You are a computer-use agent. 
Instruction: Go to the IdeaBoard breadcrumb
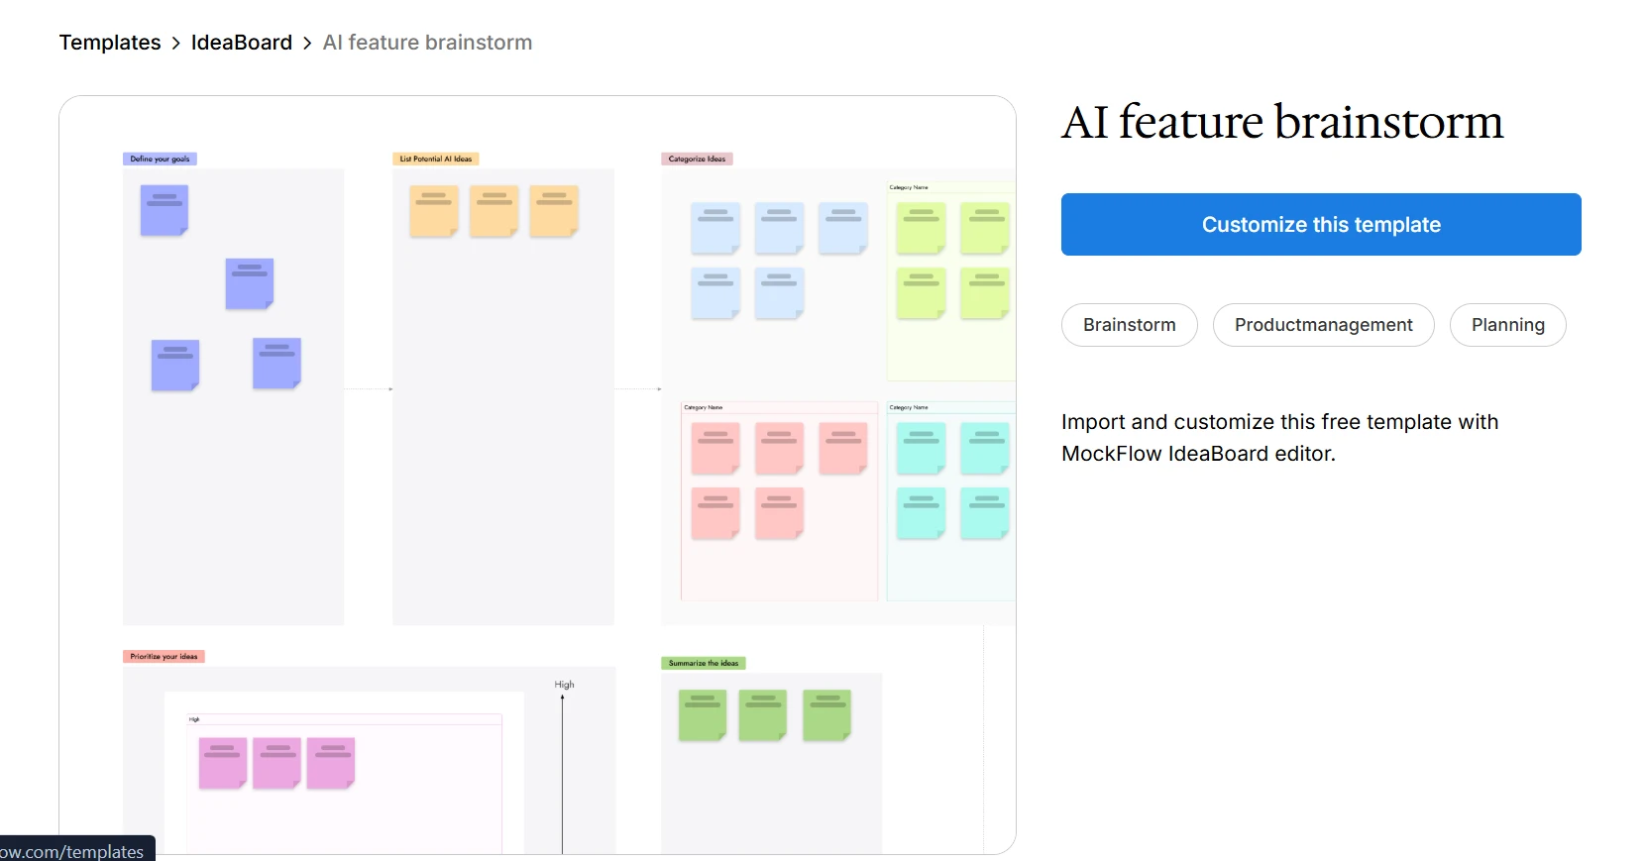pos(242,43)
